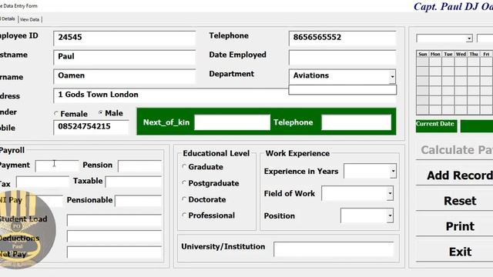Choose Professional educational level
Viewport: 493px width, 277px height.
tap(184, 215)
